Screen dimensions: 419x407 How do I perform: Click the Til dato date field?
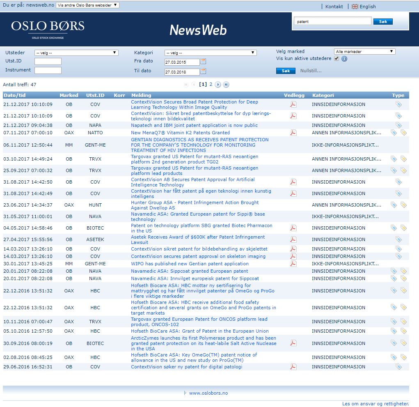(x=182, y=71)
